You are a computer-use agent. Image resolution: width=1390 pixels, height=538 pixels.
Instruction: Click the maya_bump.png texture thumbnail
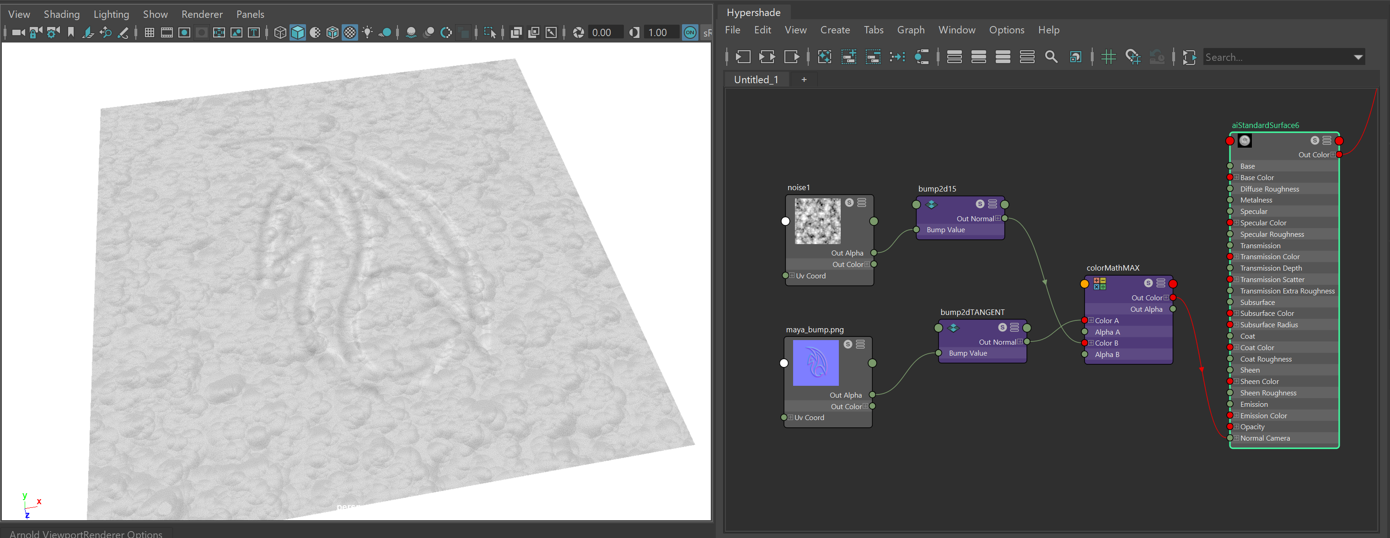tap(816, 363)
